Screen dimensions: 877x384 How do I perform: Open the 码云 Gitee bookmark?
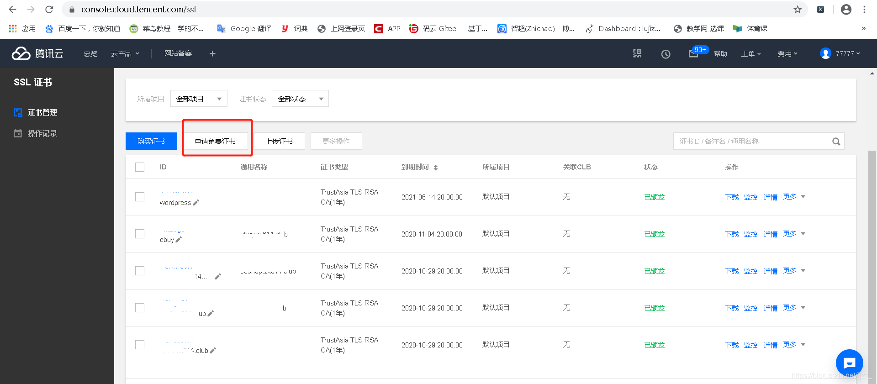(448, 28)
